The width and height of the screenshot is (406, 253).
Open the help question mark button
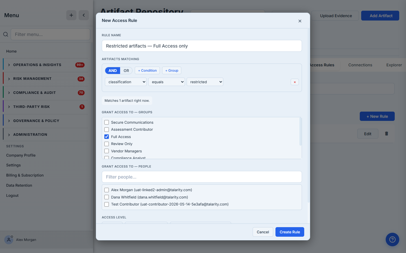pyautogui.click(x=392, y=240)
